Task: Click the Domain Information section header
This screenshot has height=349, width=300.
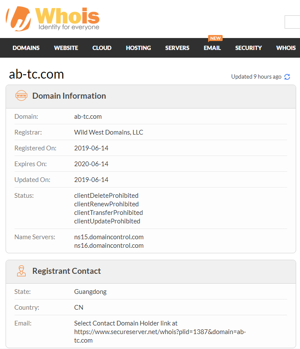Action: (151, 97)
